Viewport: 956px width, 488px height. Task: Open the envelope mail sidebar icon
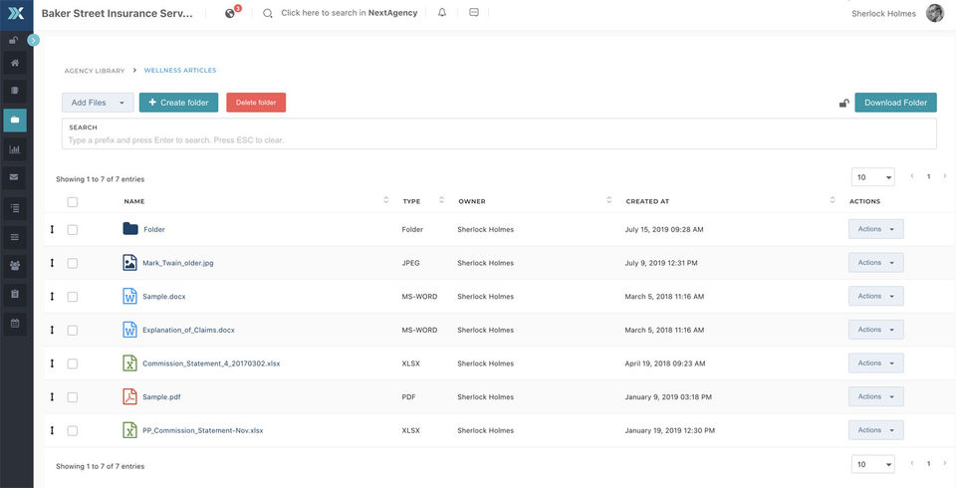click(x=15, y=177)
